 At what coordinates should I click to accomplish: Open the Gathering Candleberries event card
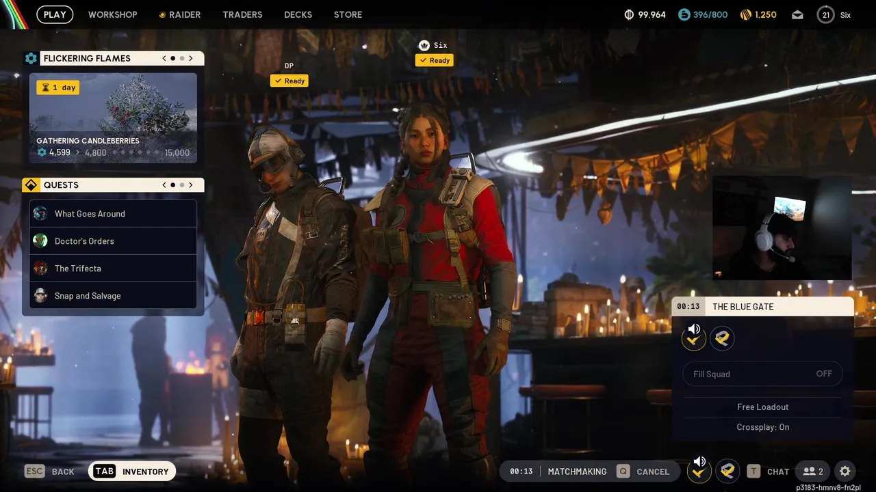113,118
